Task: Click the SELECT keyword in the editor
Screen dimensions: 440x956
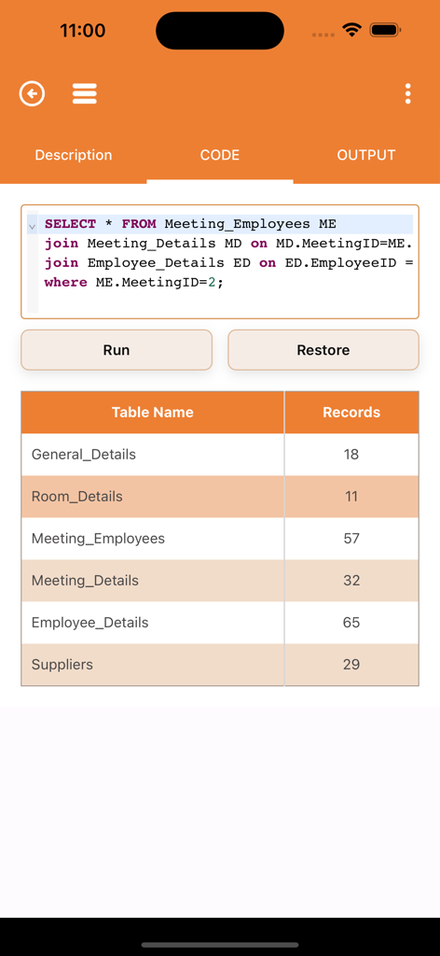Action: 70,224
